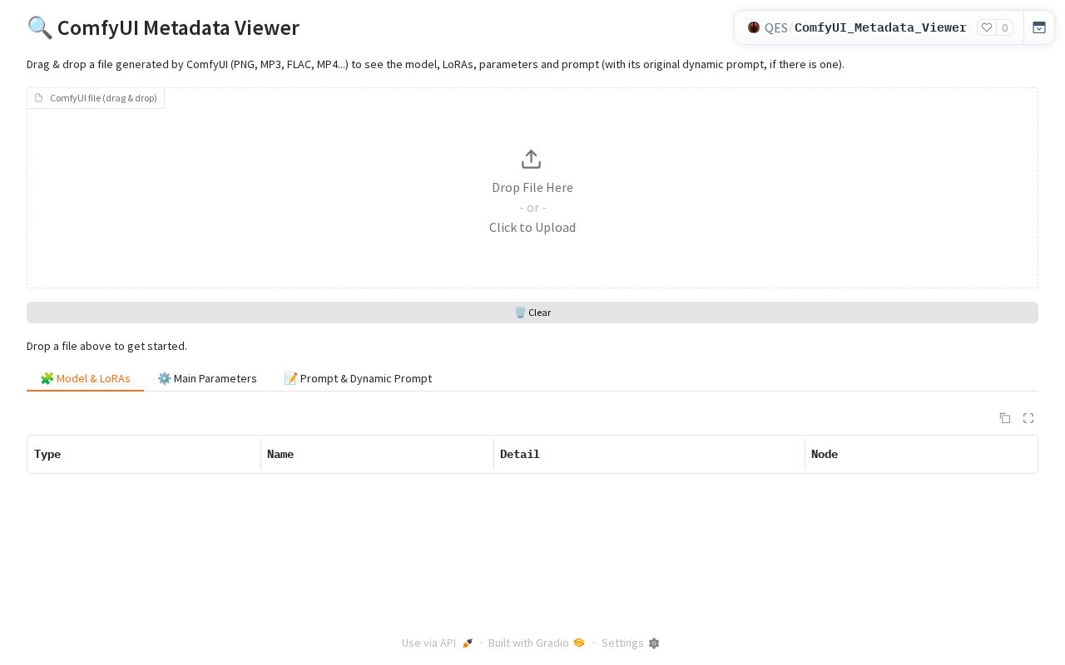
Task: Open Settings via the gear icon
Action: [654, 643]
